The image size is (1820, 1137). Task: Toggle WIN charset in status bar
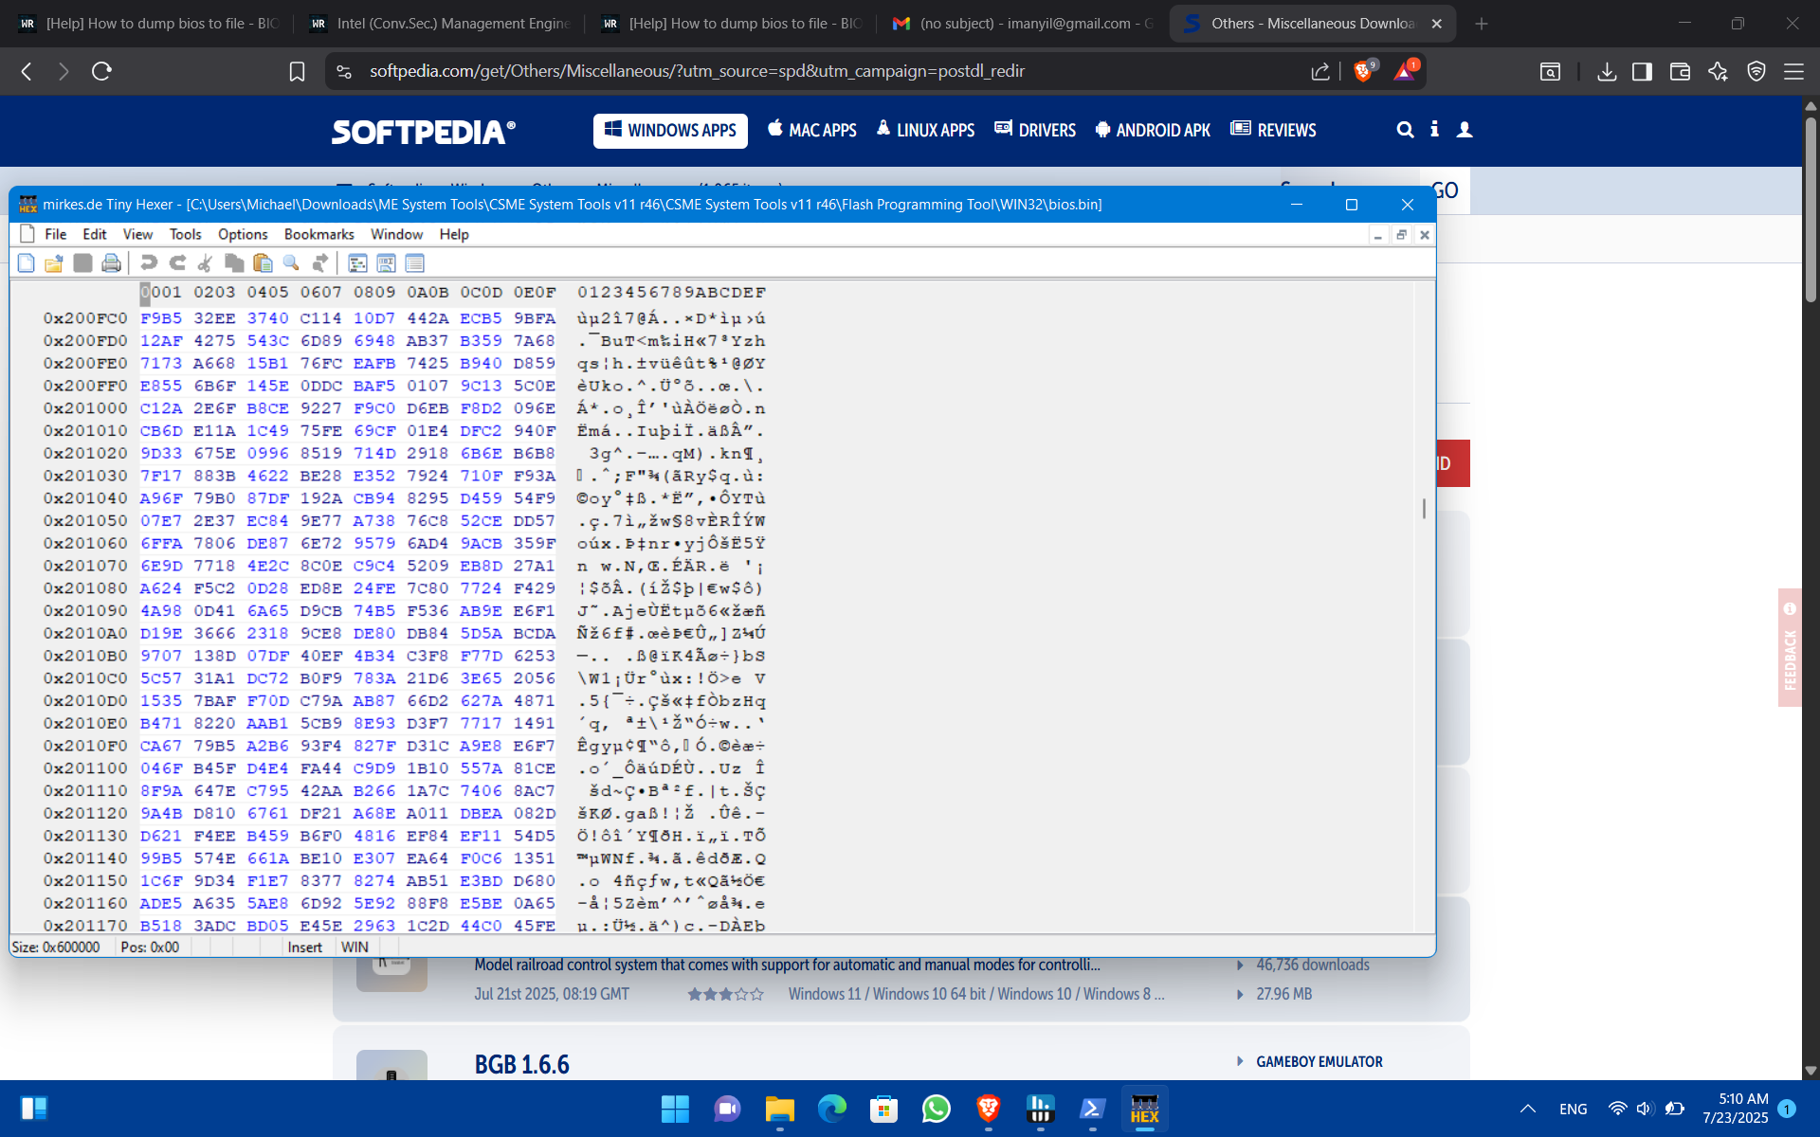point(355,947)
